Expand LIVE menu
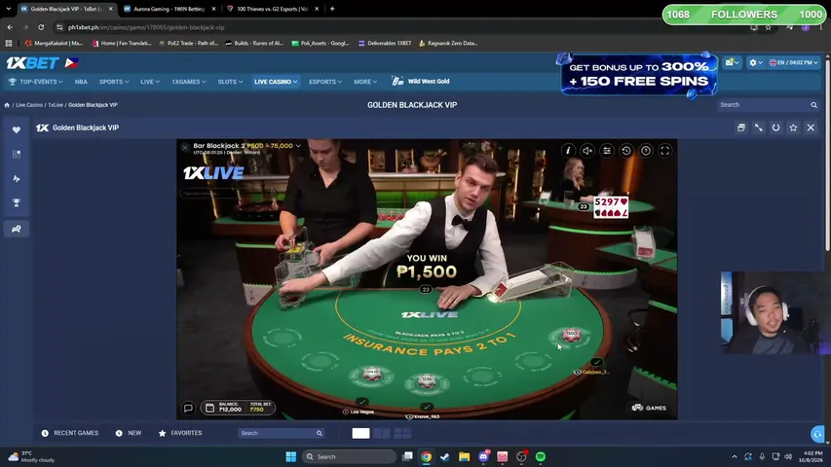831x467 pixels. (150, 82)
